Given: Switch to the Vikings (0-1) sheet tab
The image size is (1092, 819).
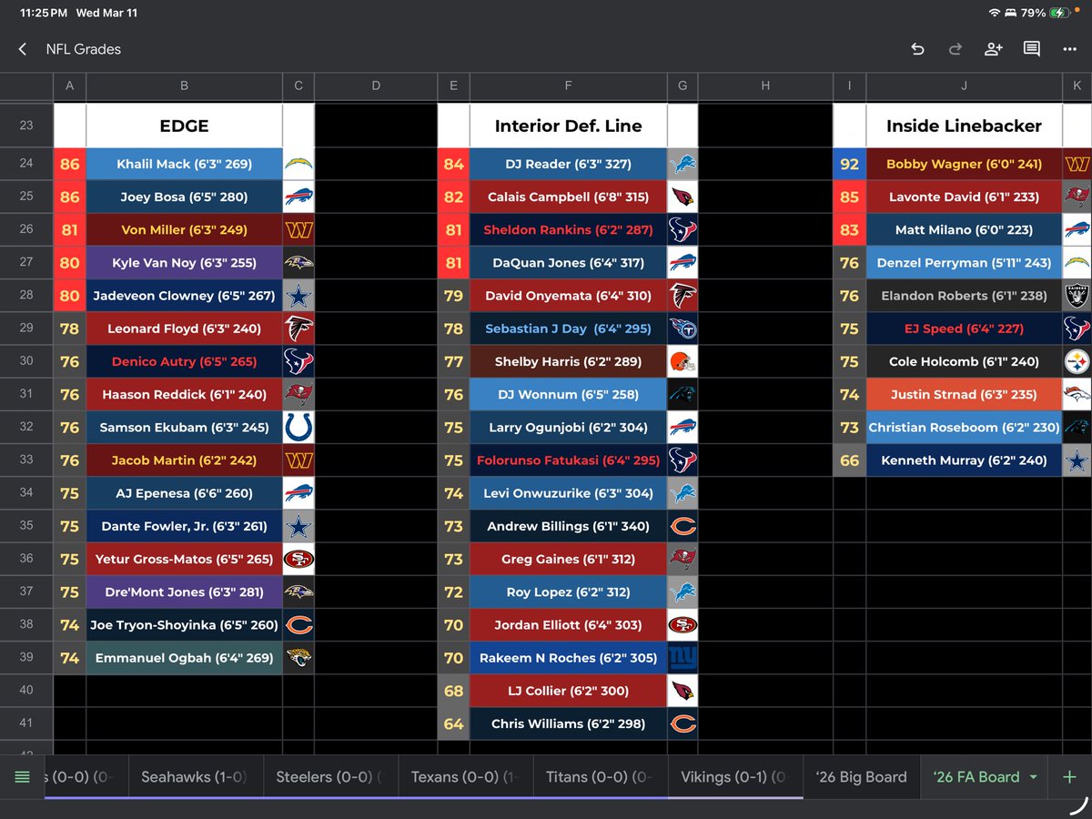Looking at the screenshot, I should [x=735, y=776].
